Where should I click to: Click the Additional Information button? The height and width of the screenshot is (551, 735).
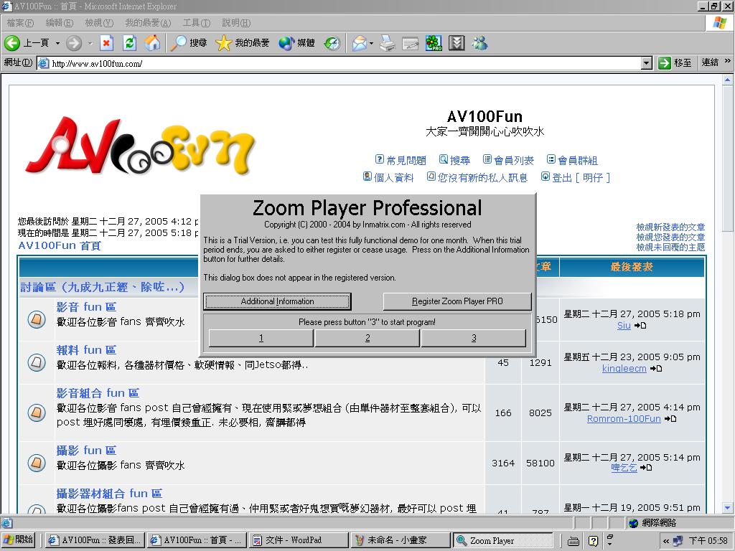click(x=277, y=301)
